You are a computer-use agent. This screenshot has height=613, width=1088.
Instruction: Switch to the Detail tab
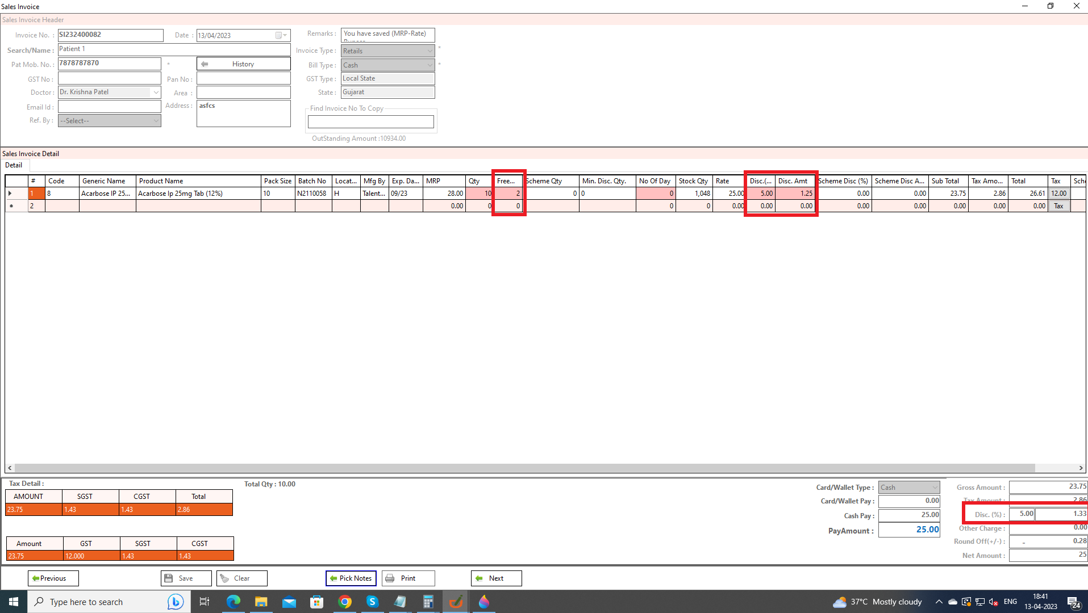[x=14, y=165]
